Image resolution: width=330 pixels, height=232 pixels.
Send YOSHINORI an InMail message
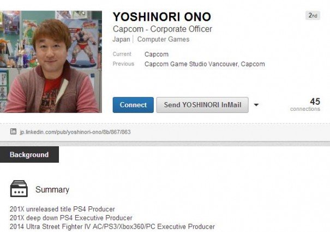pyautogui.click(x=202, y=105)
